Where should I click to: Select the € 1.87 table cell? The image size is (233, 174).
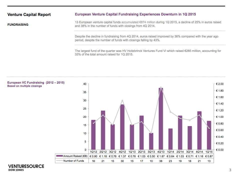(x=161, y=156)
